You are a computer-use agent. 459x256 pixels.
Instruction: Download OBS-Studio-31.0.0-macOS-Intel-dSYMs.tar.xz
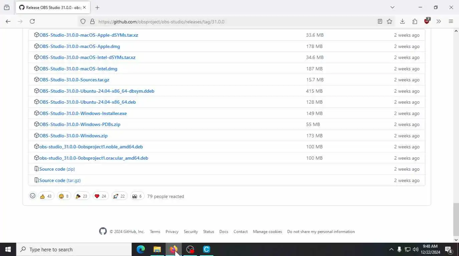point(87,57)
